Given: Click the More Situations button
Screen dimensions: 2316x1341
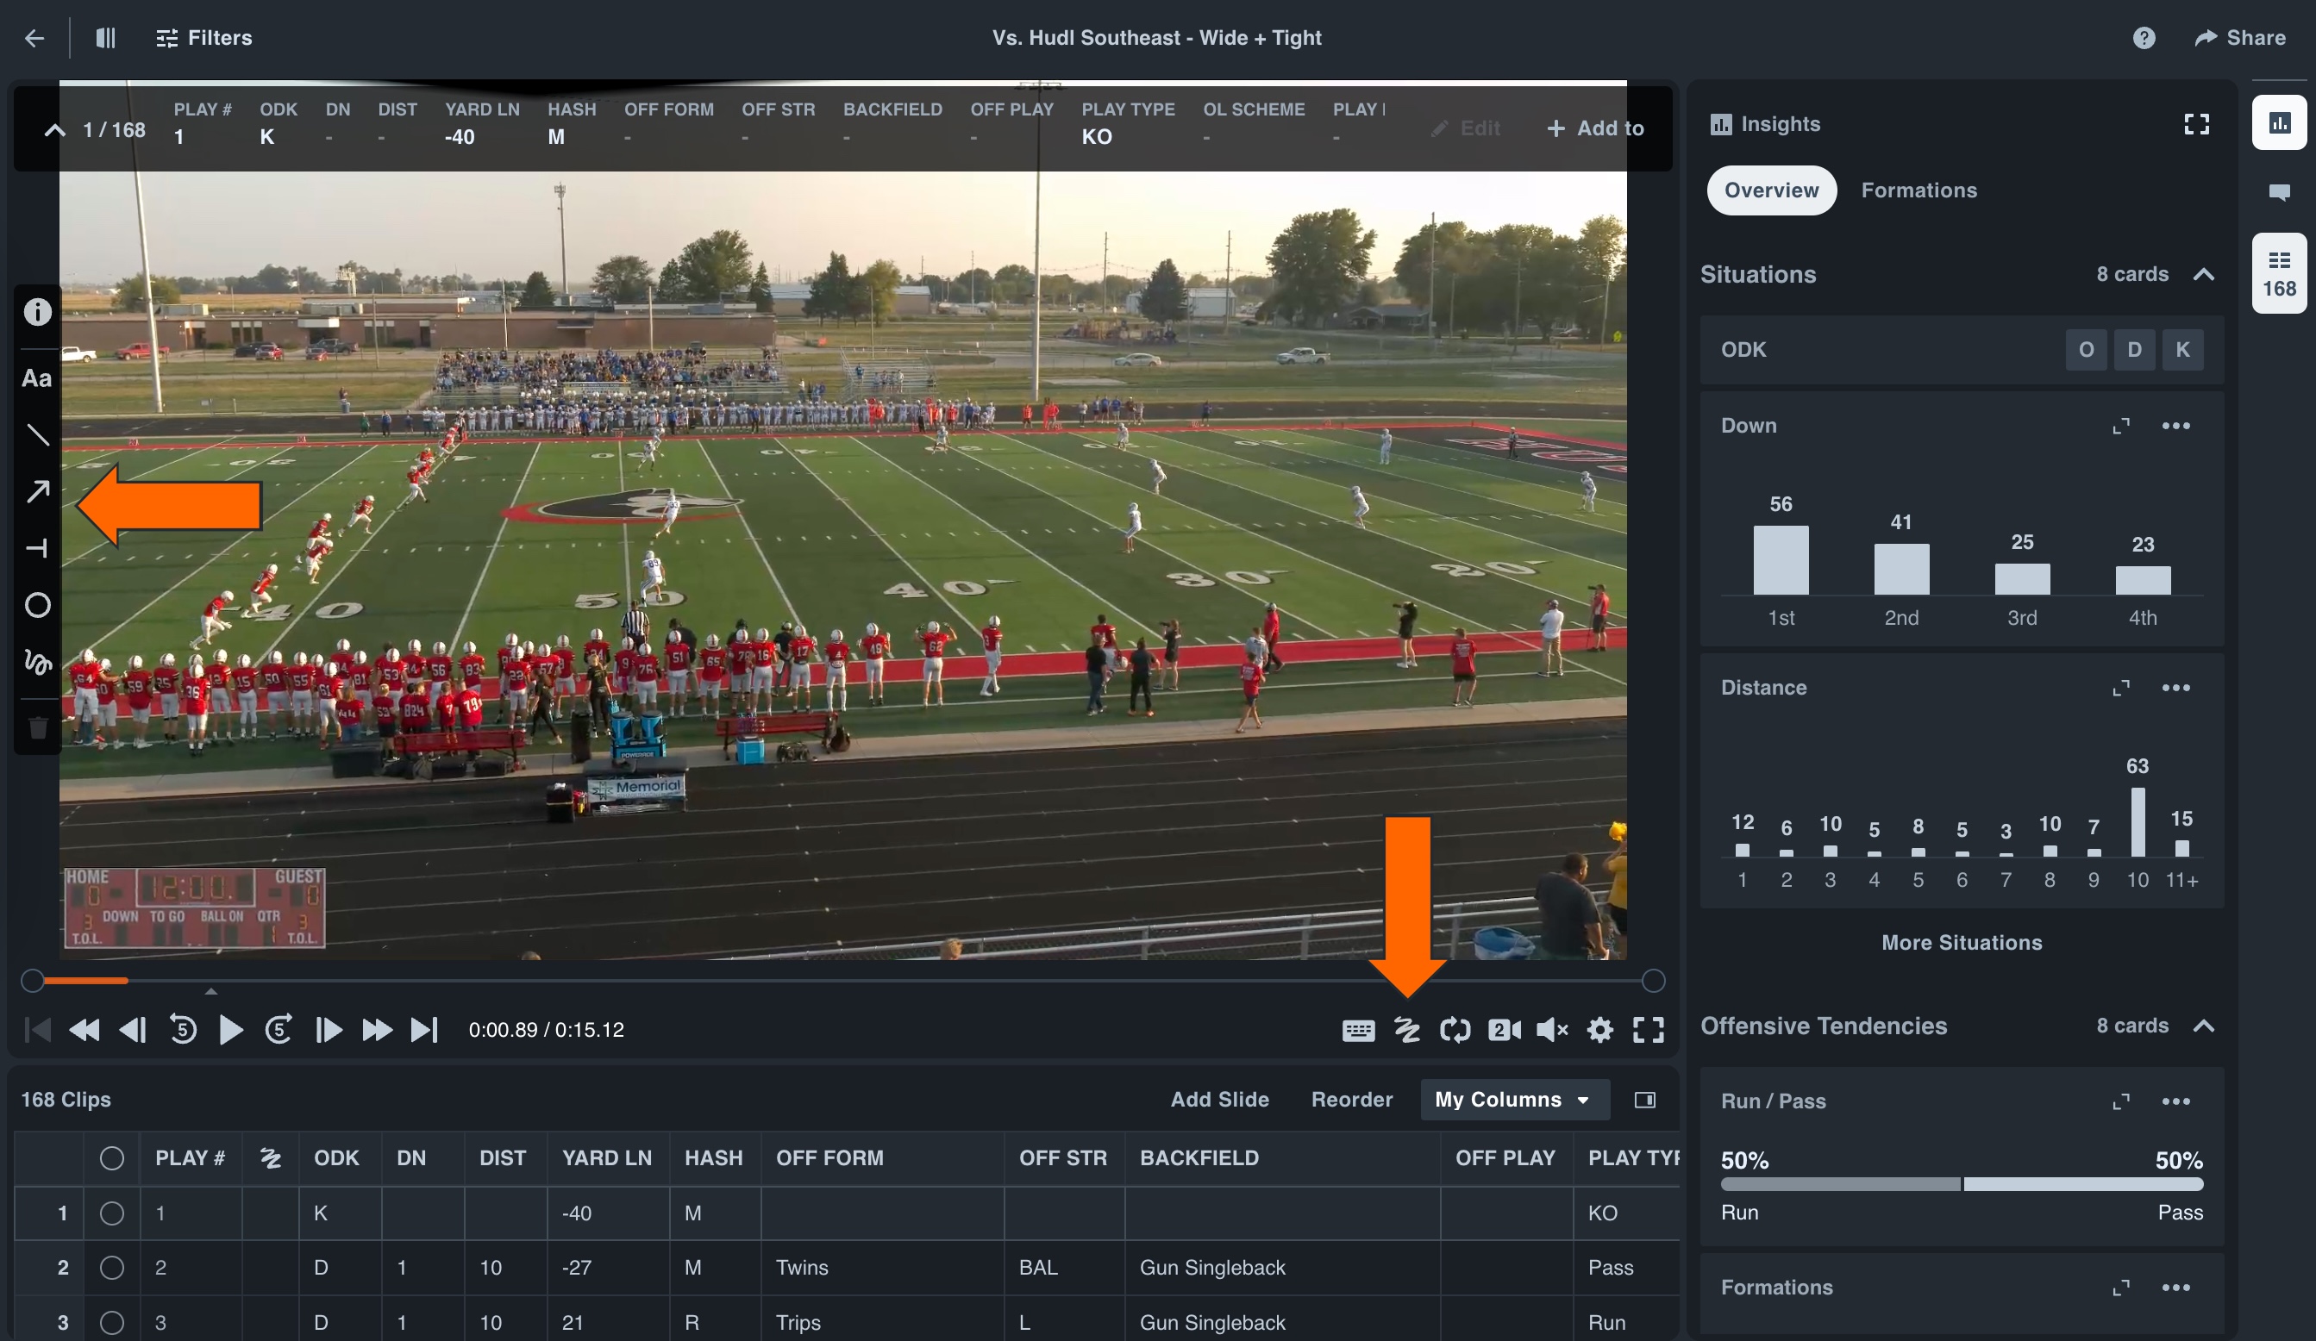Looking at the screenshot, I should [x=1962, y=941].
